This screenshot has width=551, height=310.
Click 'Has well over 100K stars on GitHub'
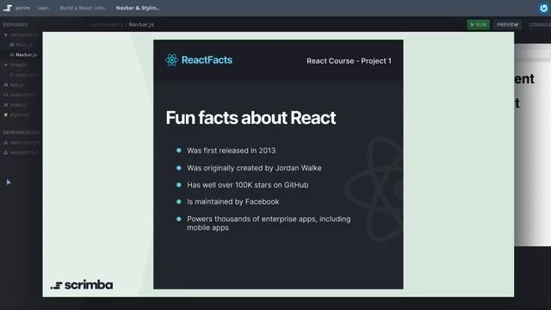[248, 185]
